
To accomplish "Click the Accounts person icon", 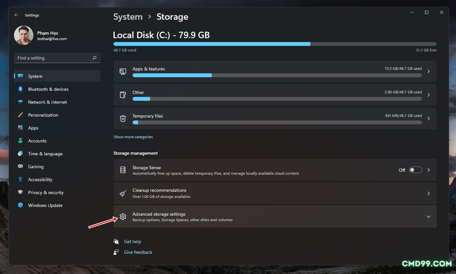I will coord(20,141).
